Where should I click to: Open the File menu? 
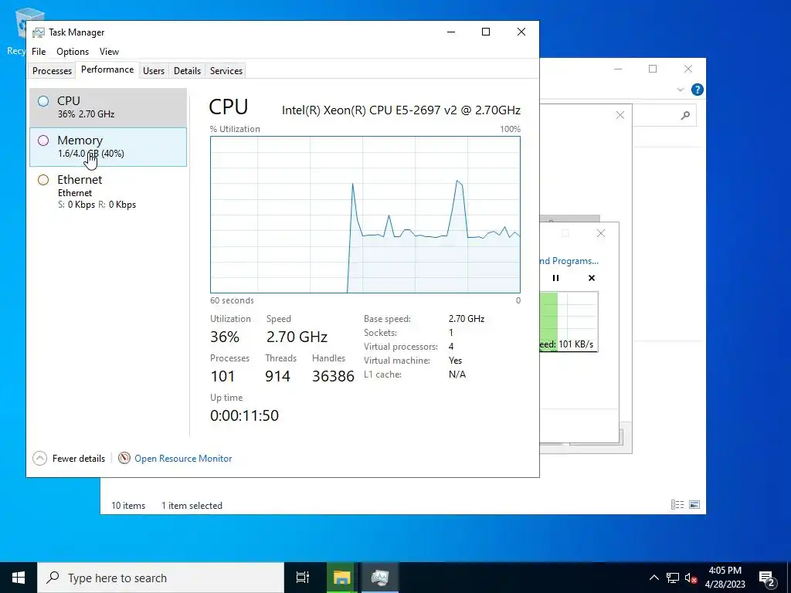tap(39, 52)
